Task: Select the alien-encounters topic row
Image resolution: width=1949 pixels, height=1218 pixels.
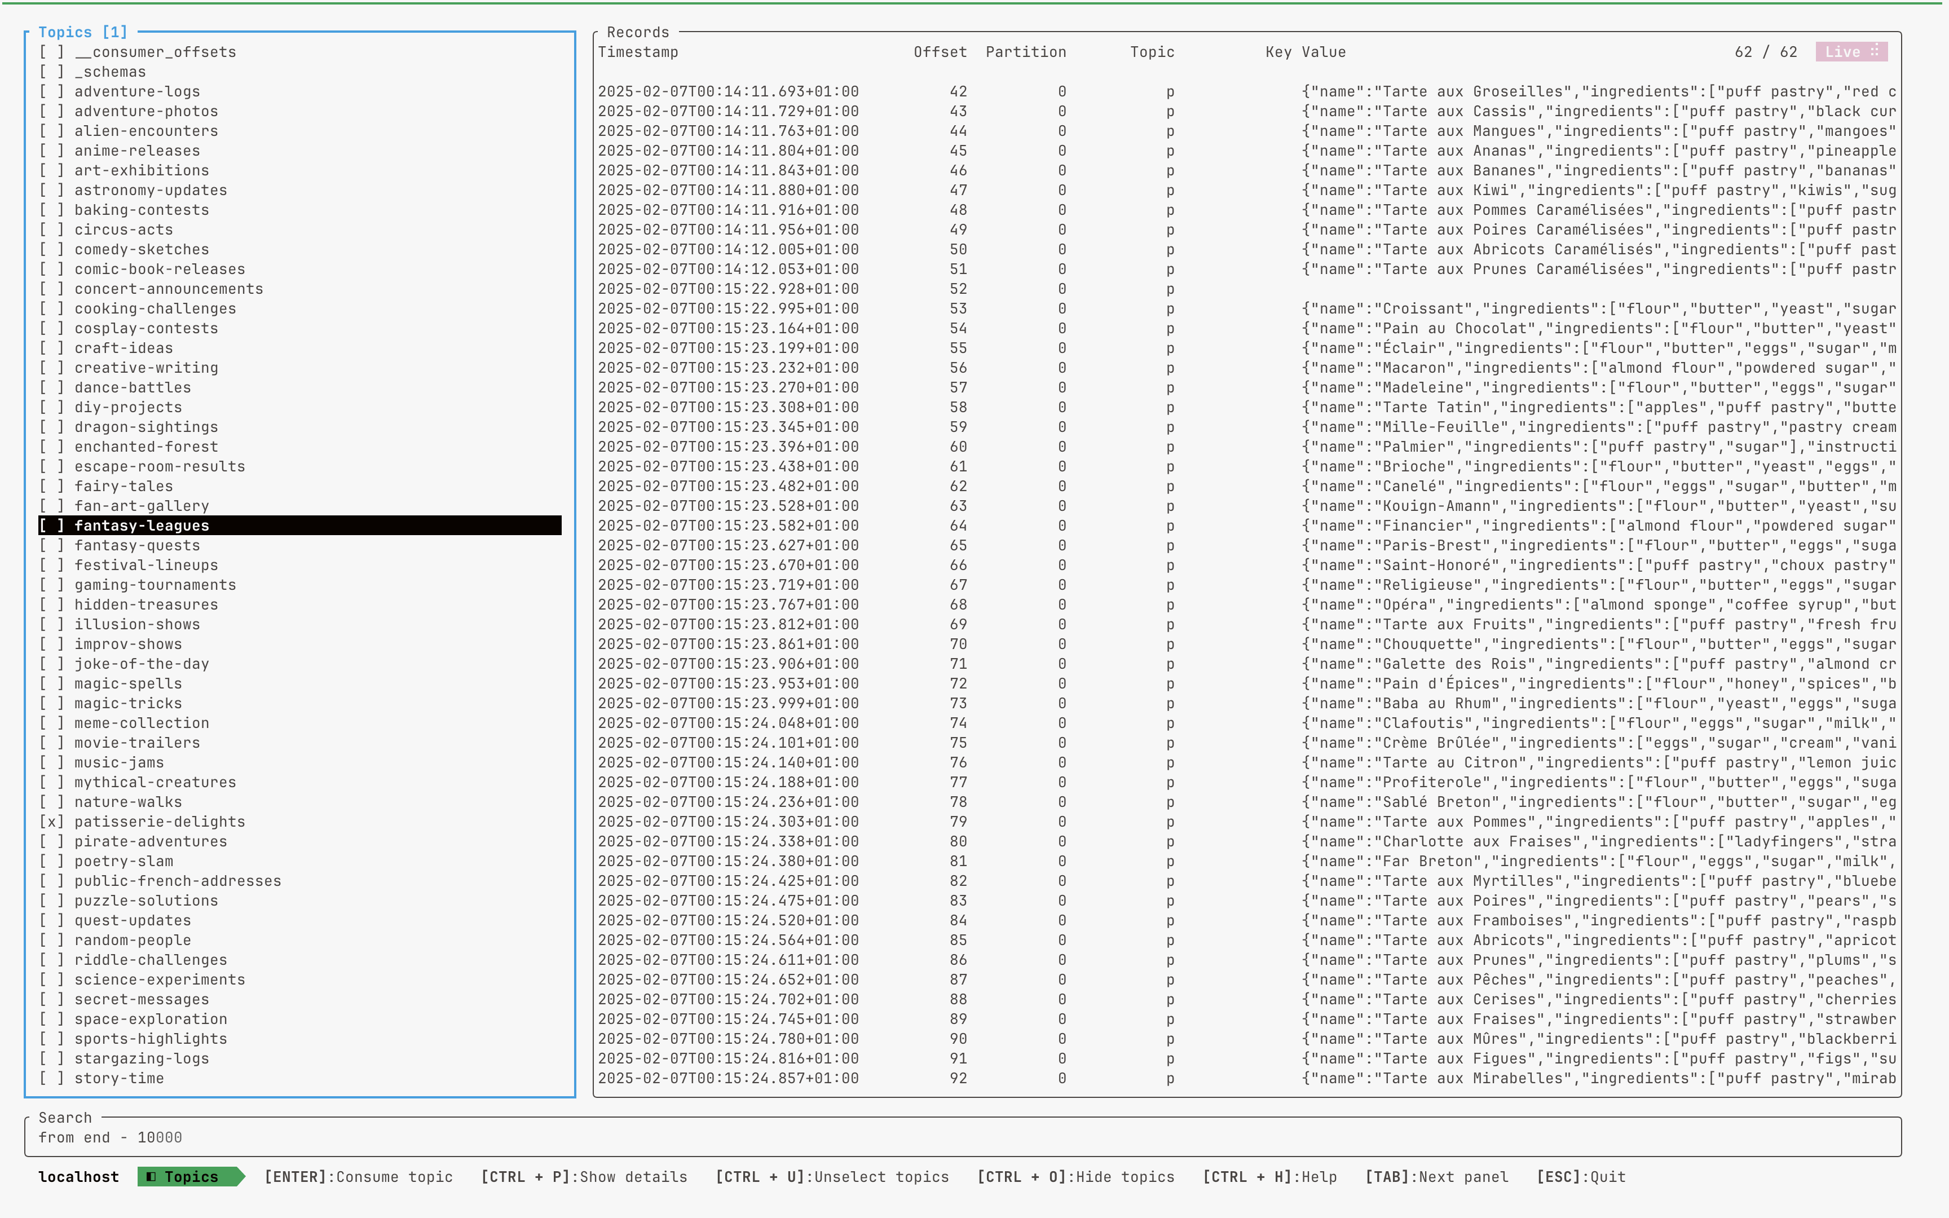Action: click(x=299, y=131)
